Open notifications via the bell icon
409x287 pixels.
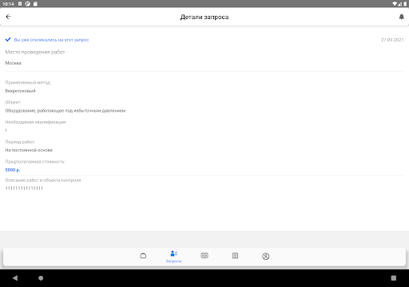coord(401,17)
